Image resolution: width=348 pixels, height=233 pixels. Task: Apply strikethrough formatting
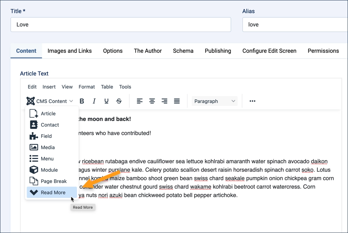click(x=119, y=101)
